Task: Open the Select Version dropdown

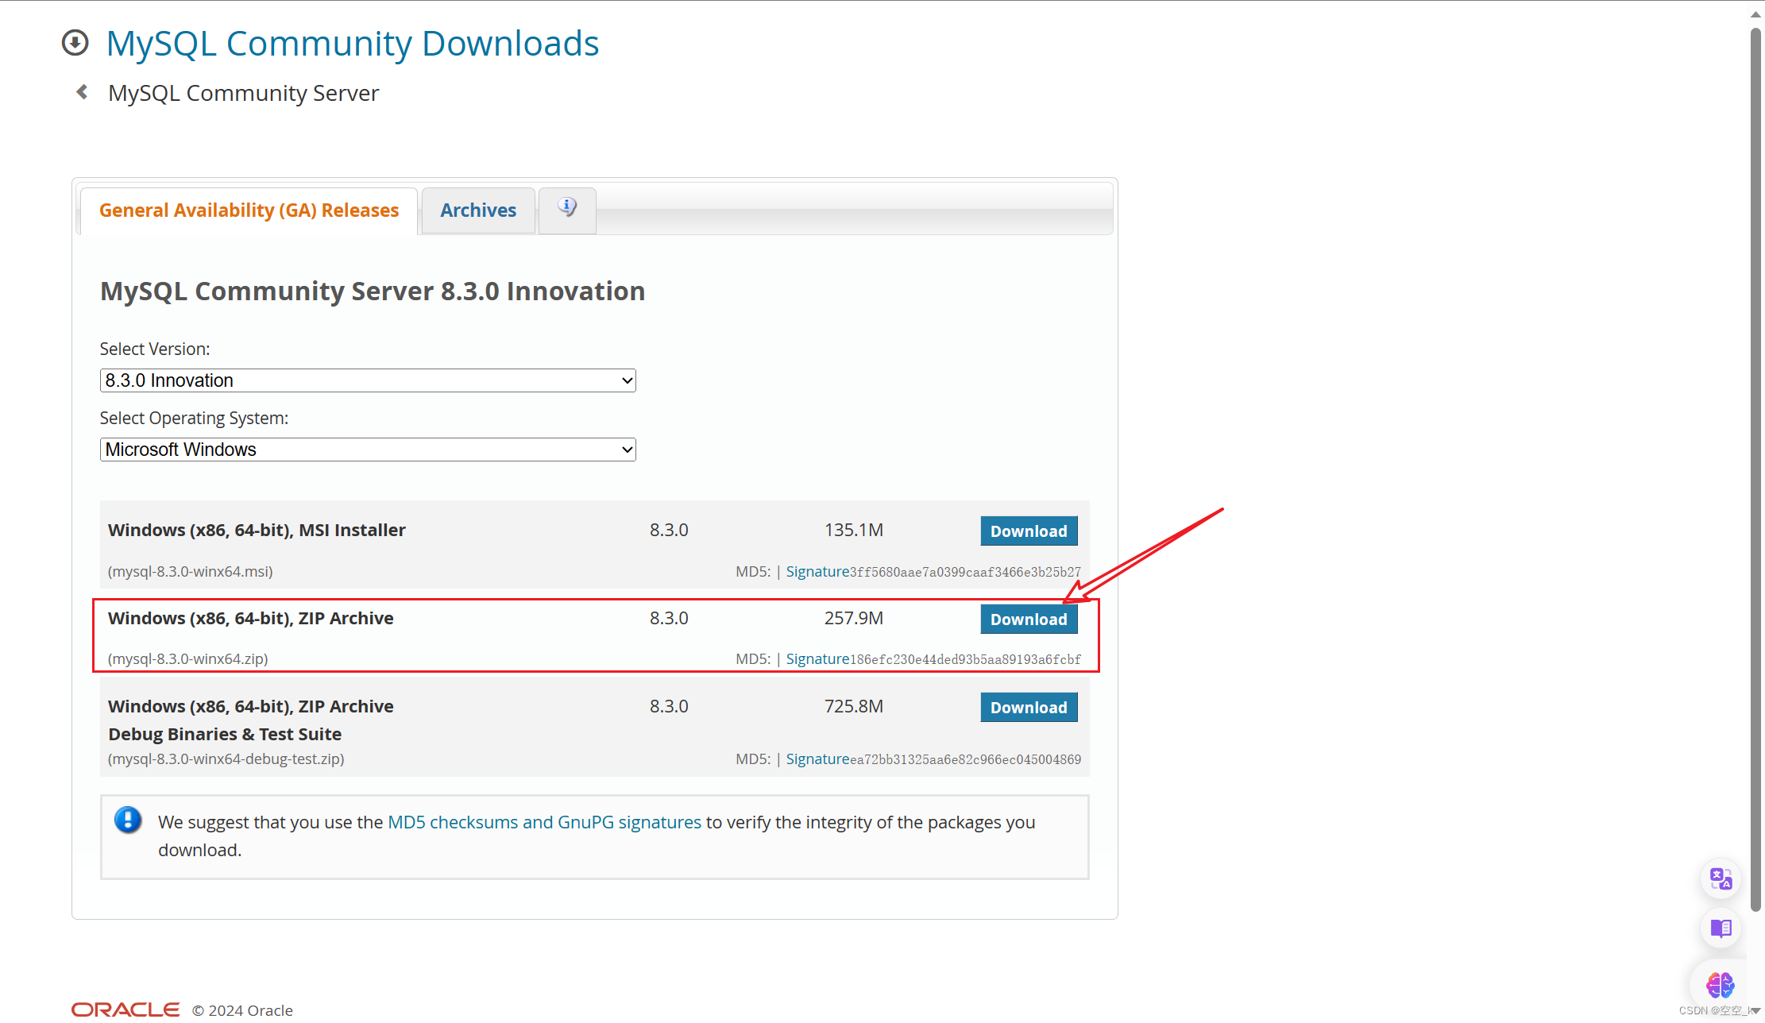Action: pyautogui.click(x=368, y=380)
